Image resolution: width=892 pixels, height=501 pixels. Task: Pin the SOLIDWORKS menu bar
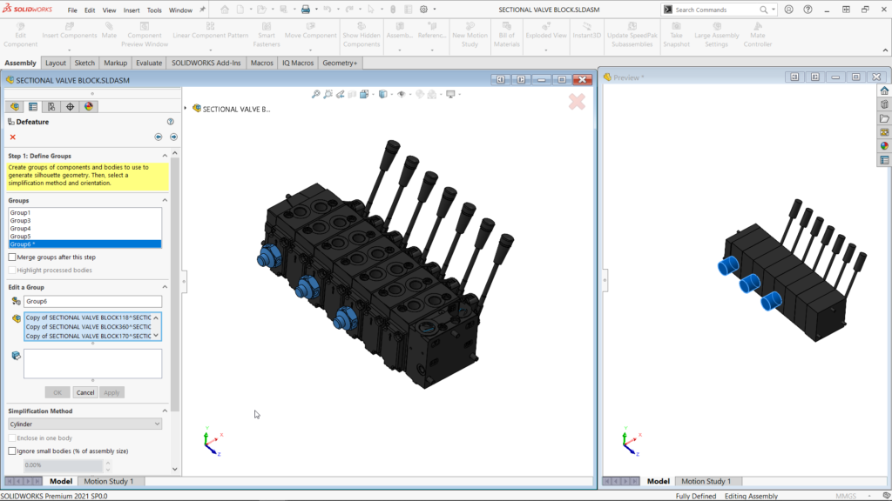click(x=202, y=10)
